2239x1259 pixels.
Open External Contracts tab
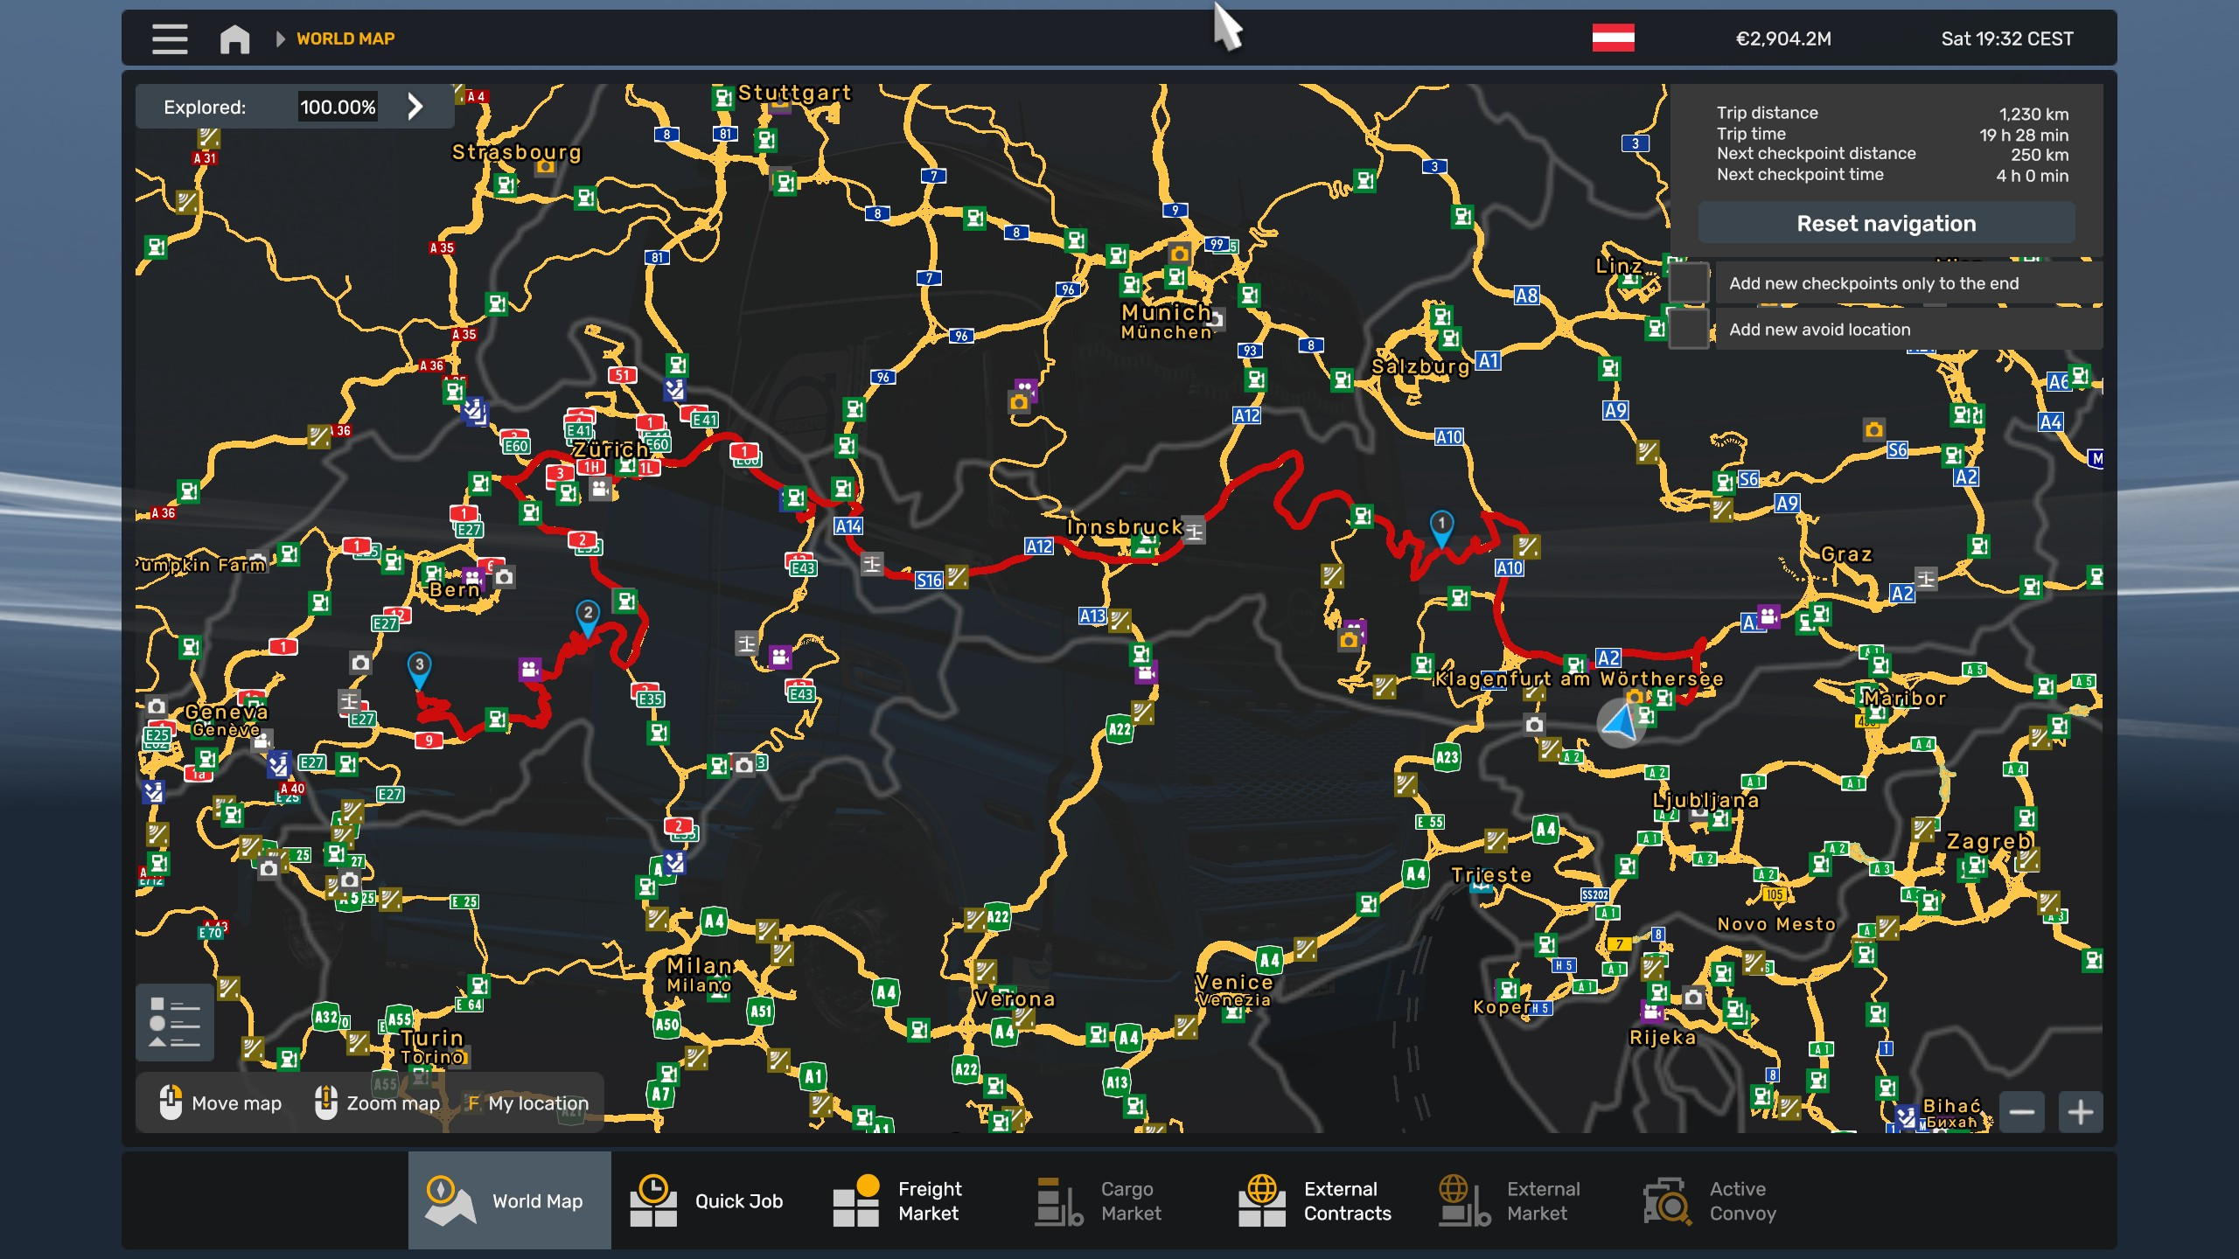pos(1315,1200)
